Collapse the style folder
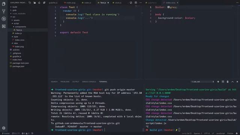 pos(16,37)
